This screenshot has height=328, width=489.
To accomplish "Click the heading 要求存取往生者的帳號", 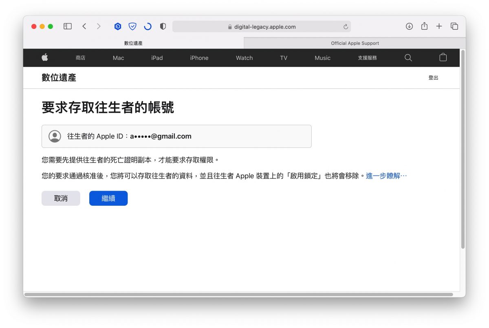I will [108, 108].
